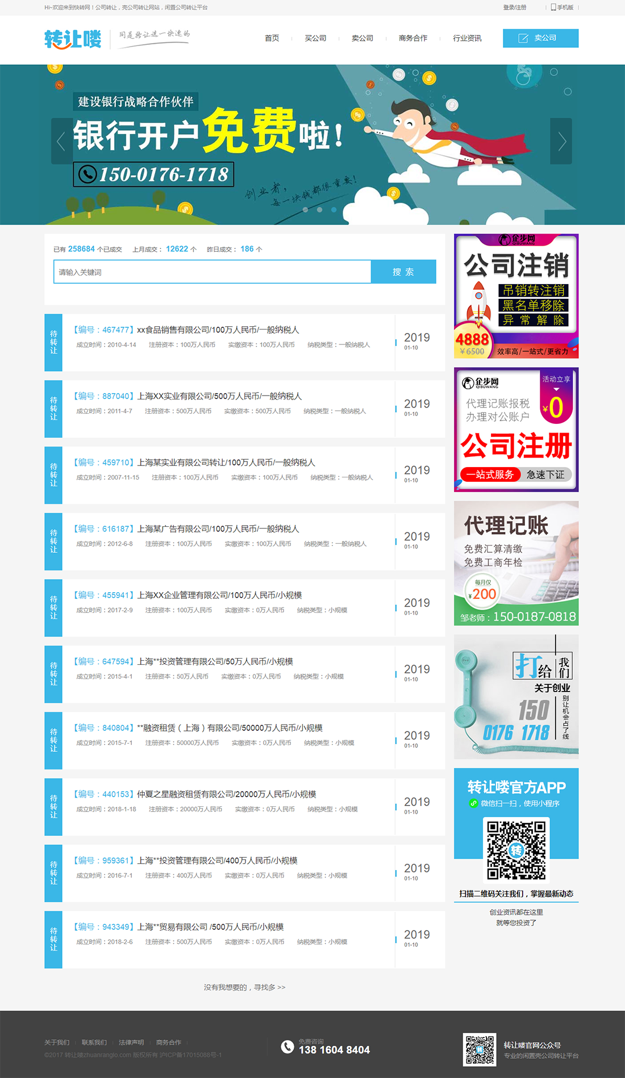Focus the keyword search input field

[x=212, y=272]
